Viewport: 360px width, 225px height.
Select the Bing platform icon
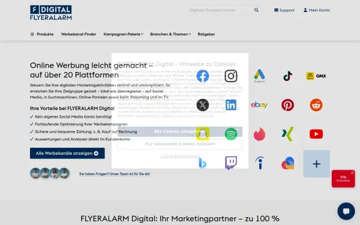click(203, 163)
